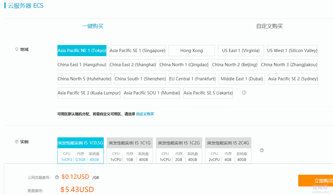
Task: Pick China East 1 (Hangzhou) region
Action: pyautogui.click(x=82, y=65)
